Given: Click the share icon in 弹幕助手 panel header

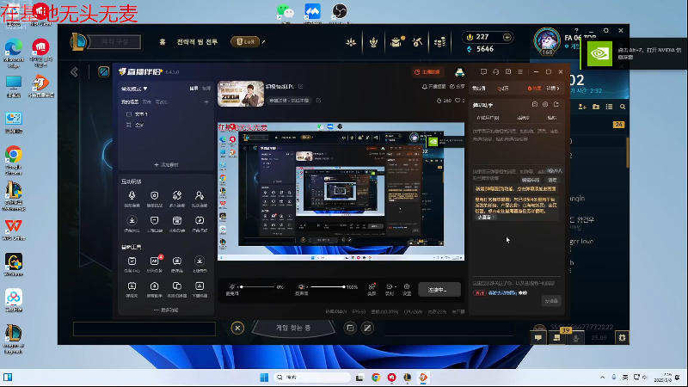Looking at the screenshot, I should [x=556, y=104].
